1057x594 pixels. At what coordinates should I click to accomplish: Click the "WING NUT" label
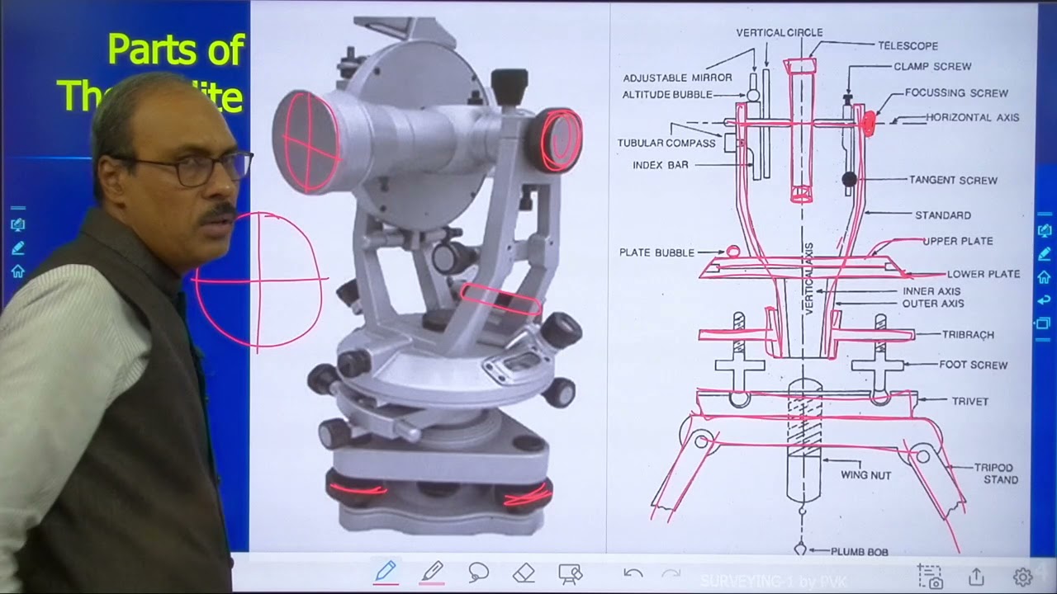865,475
